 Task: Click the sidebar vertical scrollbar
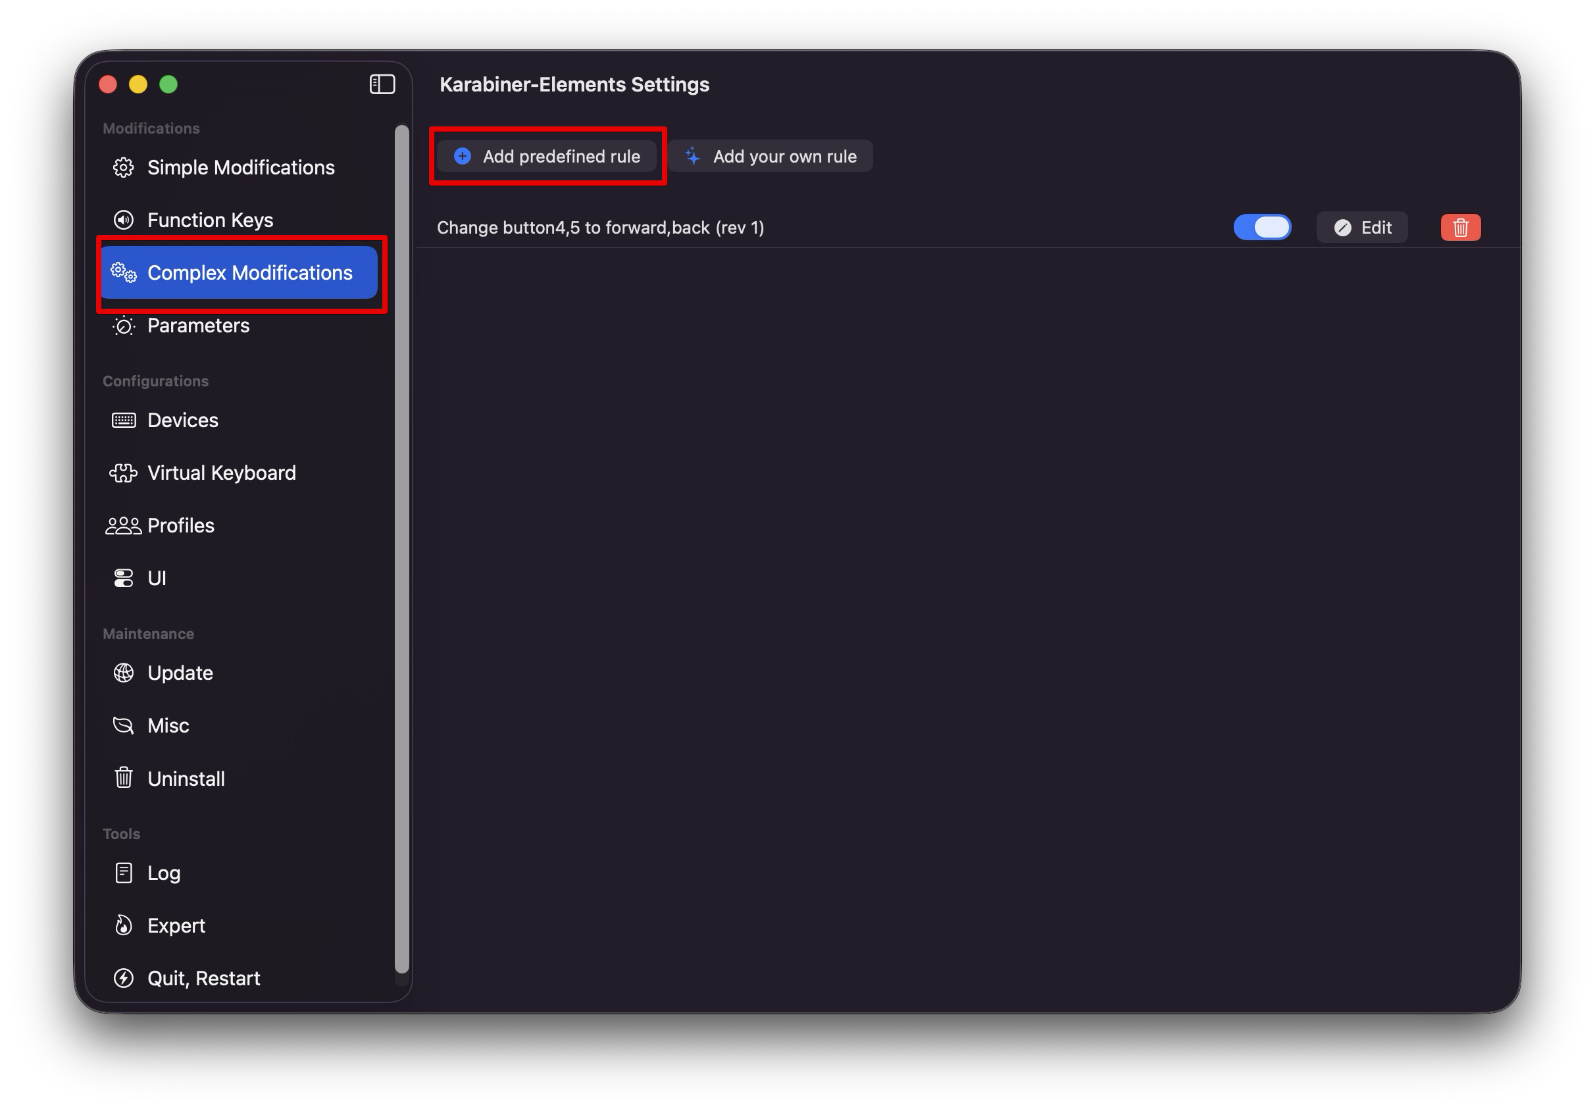click(401, 549)
